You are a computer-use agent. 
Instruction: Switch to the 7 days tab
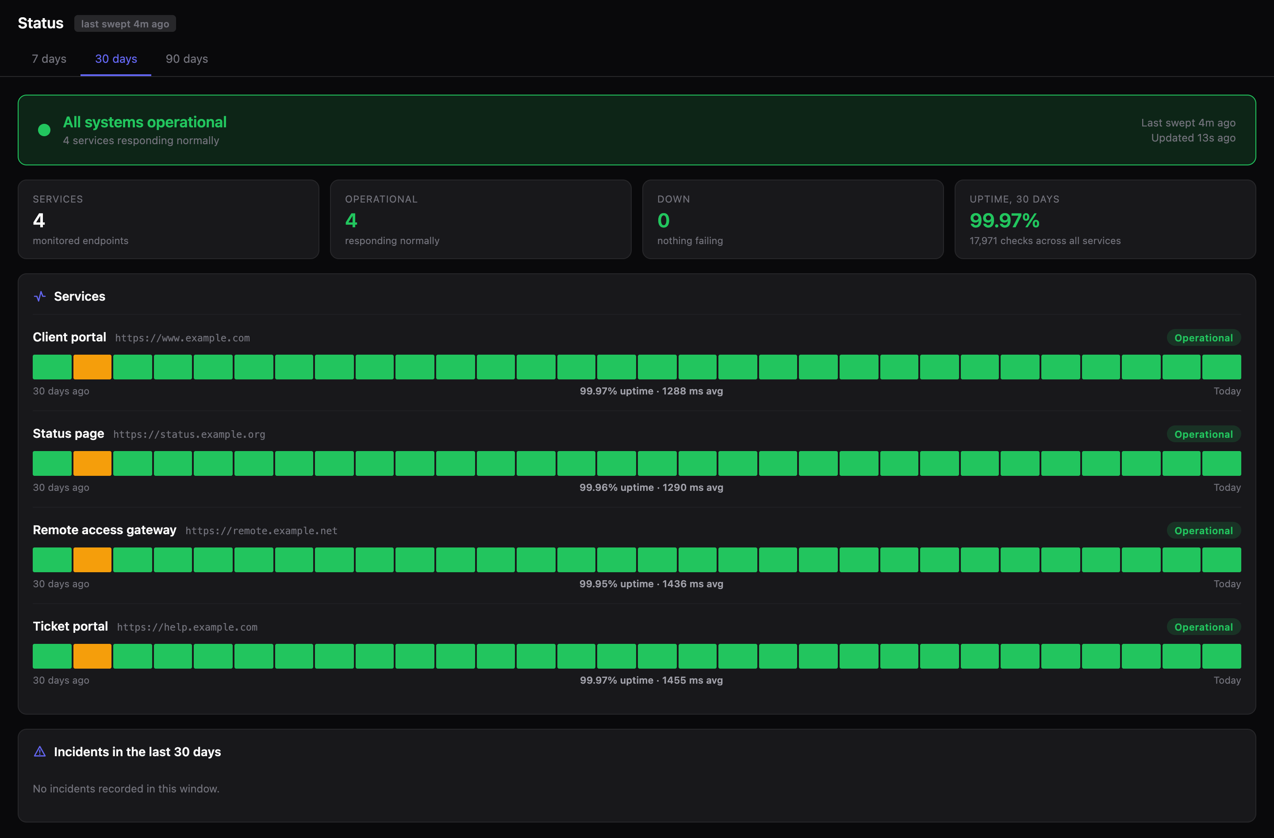pos(49,59)
